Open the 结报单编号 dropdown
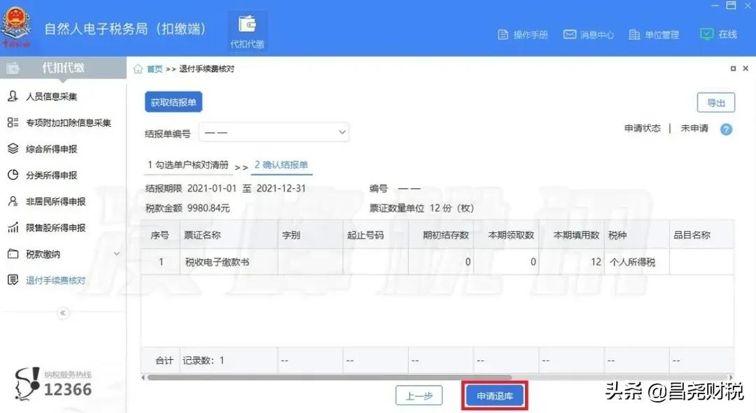Viewport: 756px width, 413px height. point(274,132)
